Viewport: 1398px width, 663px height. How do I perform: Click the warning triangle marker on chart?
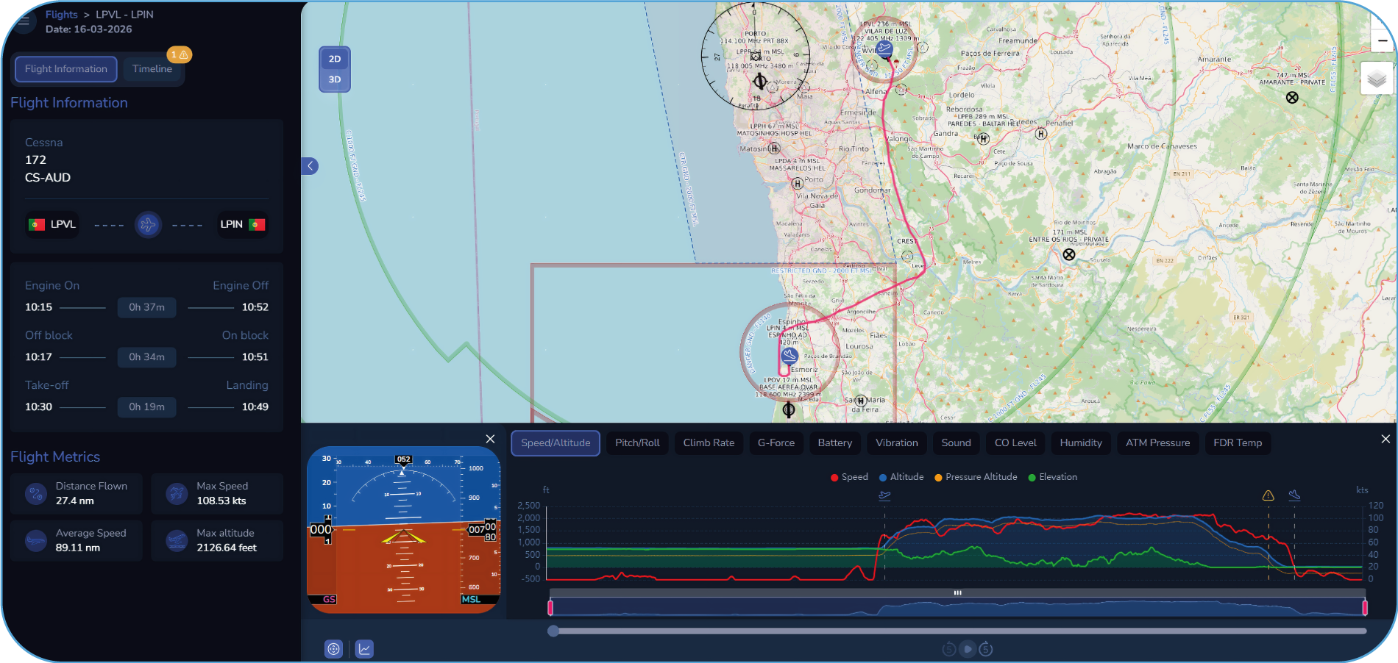click(1268, 495)
